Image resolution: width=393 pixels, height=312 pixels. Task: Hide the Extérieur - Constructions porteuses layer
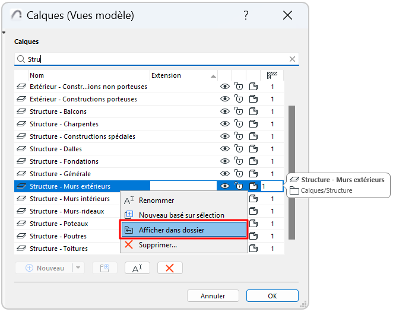225,99
